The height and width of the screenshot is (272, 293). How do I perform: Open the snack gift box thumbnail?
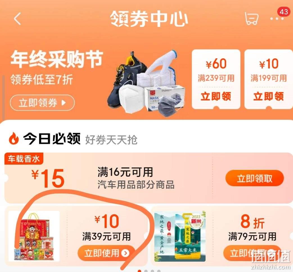coord(34,236)
